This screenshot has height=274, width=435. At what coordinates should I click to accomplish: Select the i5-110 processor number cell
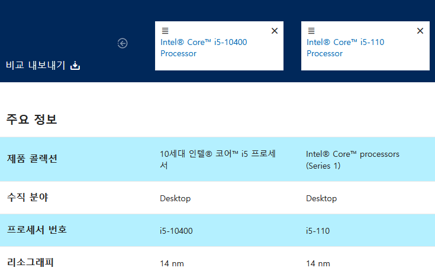tap(318, 231)
